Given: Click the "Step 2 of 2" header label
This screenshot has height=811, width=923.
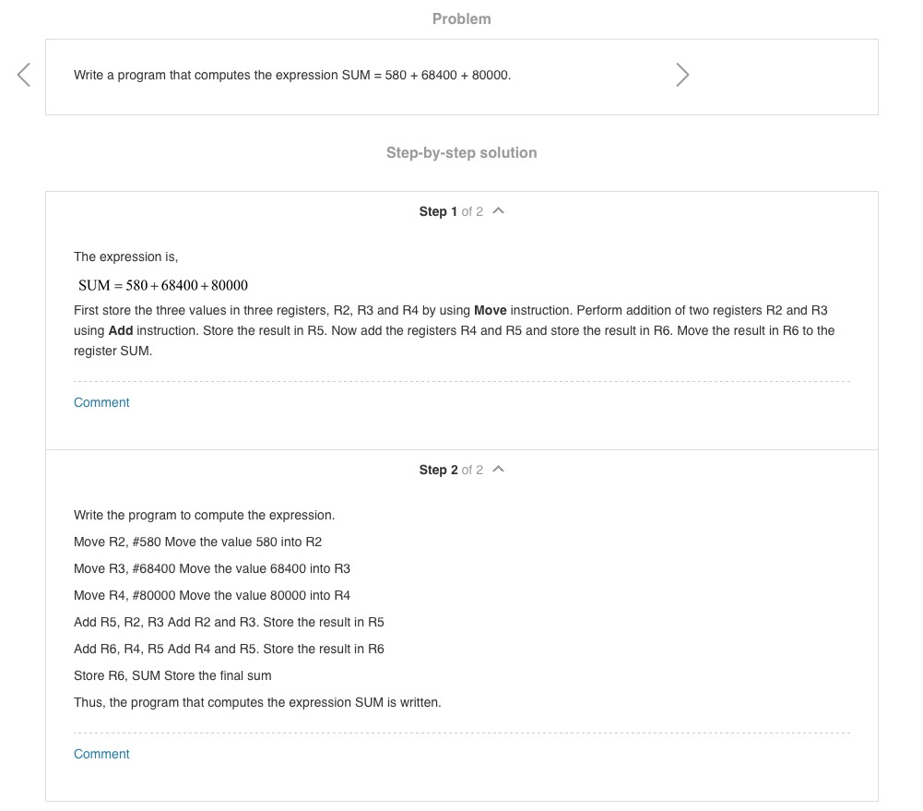Looking at the screenshot, I should tap(450, 470).
